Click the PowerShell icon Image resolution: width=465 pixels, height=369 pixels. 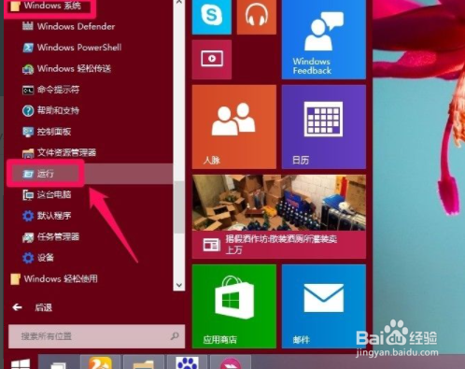coord(28,48)
